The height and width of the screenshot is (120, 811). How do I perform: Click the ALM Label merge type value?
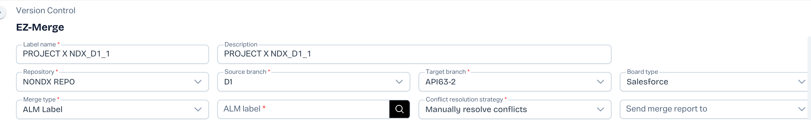coord(43,109)
